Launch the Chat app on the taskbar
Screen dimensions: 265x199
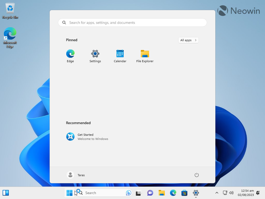click(150, 193)
